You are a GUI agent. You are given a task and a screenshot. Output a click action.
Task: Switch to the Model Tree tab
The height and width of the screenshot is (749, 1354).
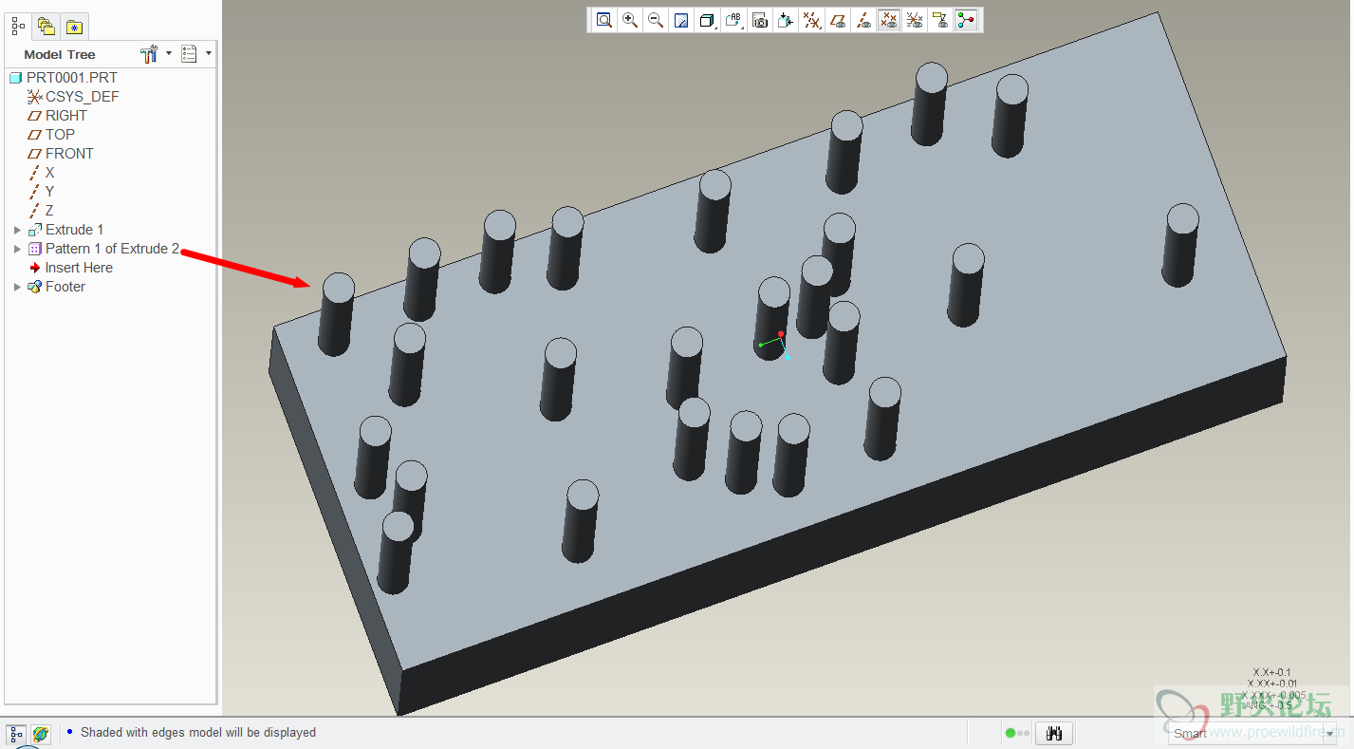tap(19, 27)
